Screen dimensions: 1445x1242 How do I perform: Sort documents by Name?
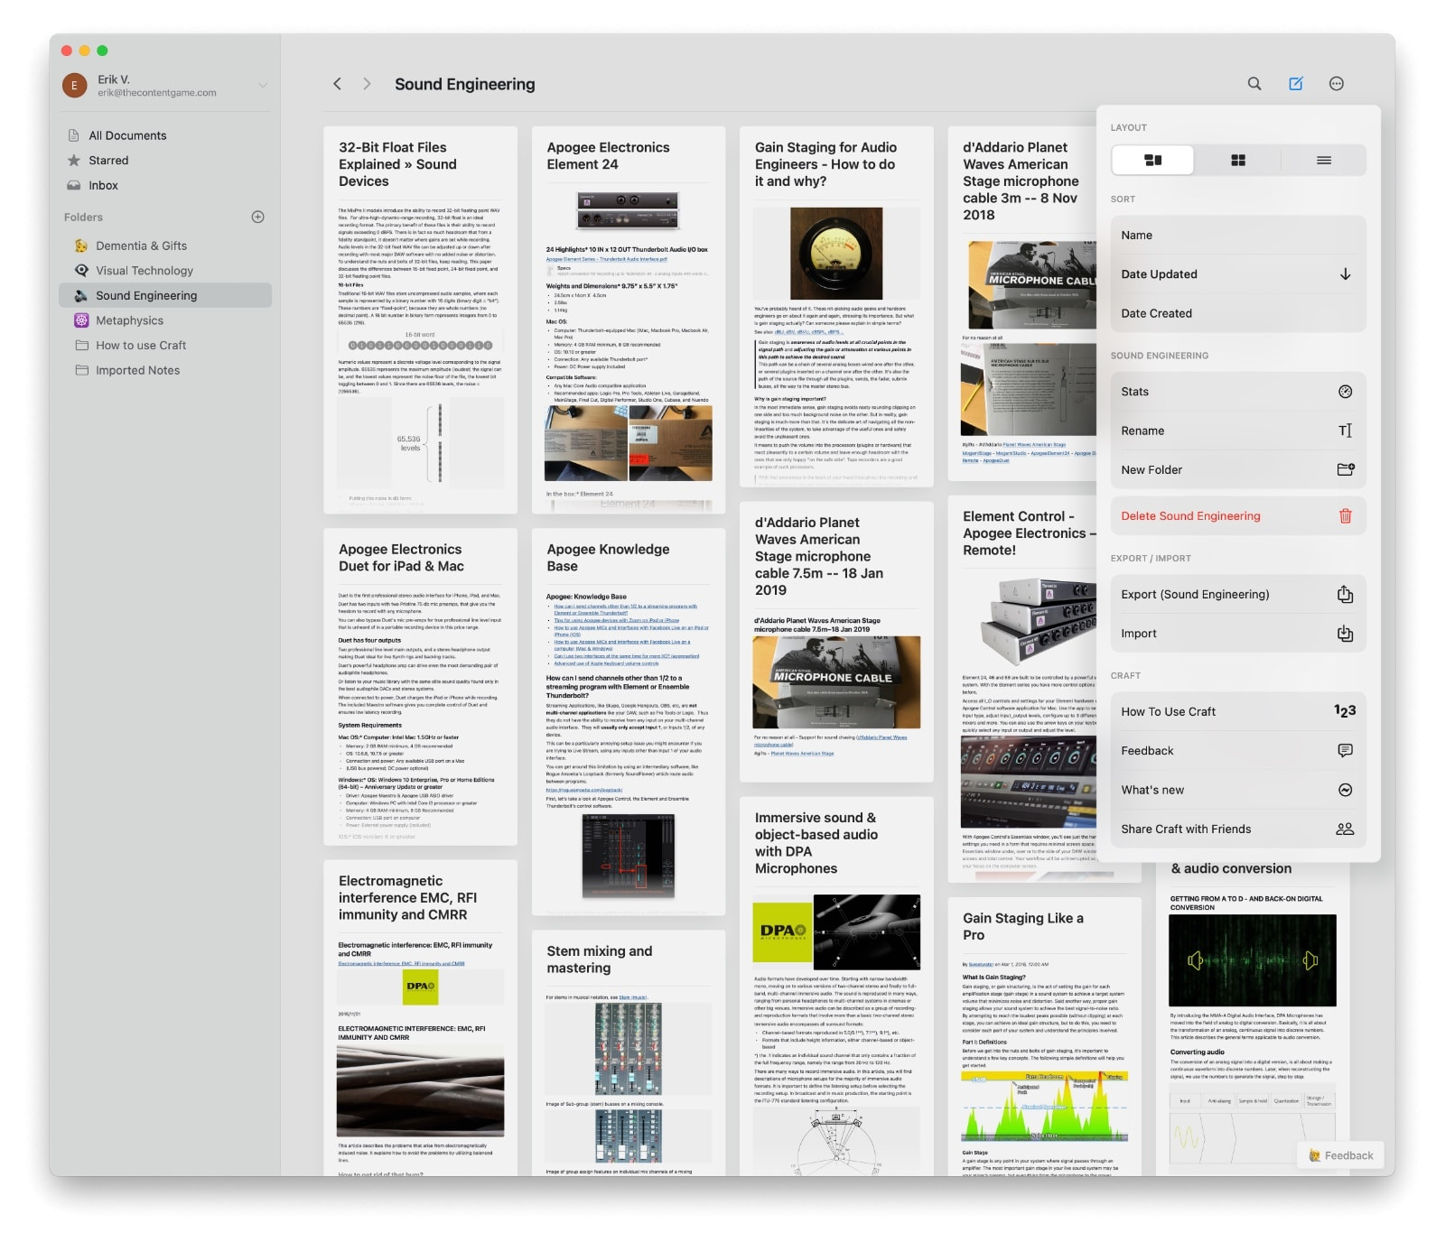pyautogui.click(x=1137, y=236)
